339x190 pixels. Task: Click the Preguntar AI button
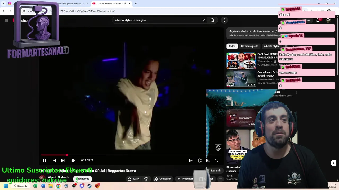[185, 179]
